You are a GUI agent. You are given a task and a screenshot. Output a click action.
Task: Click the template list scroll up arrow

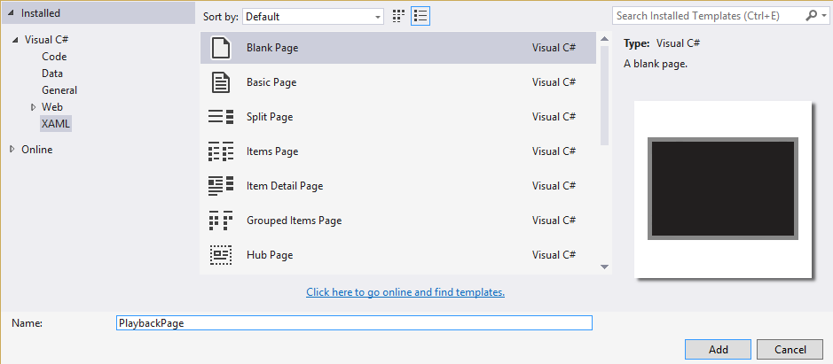coord(604,39)
